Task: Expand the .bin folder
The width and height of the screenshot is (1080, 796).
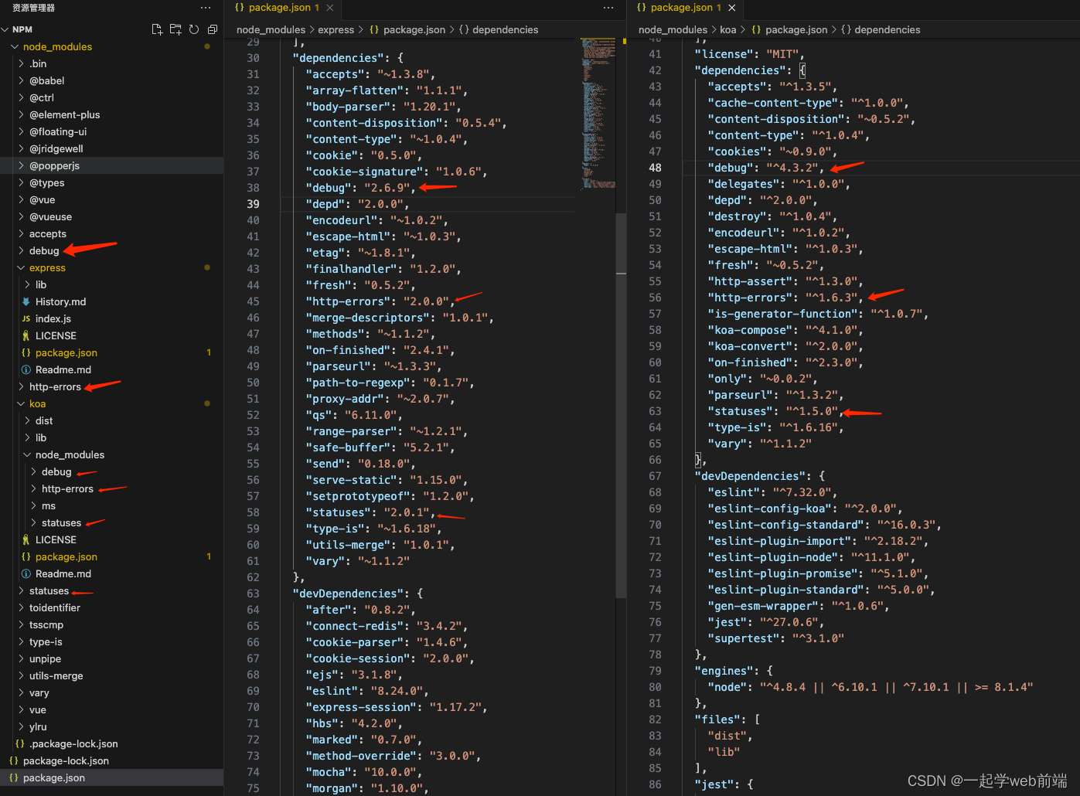Action: coord(21,63)
